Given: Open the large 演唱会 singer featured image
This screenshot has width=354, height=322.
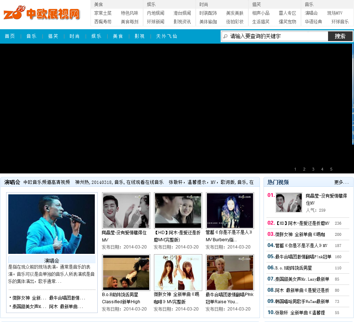Looking at the screenshot, I should point(52,224).
